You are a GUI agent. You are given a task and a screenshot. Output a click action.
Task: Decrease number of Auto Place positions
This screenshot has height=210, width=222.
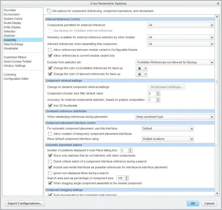[x=130, y=152]
